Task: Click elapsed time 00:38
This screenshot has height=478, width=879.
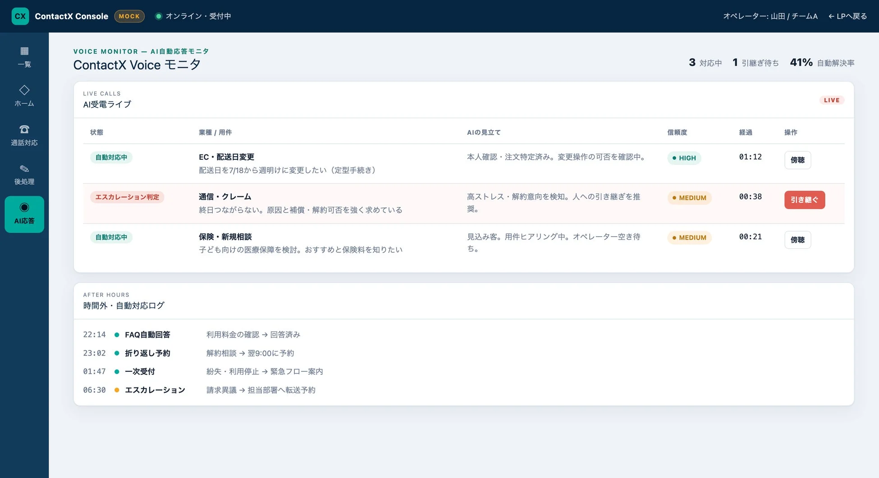Action: coord(750,196)
